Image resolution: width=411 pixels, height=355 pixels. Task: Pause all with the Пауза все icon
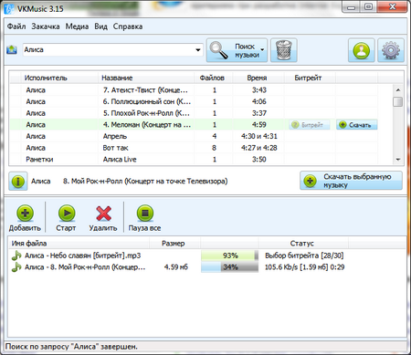click(x=145, y=213)
